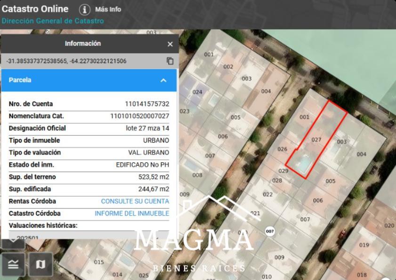The image size is (396, 280).
Task: Open the layers panel icon
Action: tap(13, 264)
